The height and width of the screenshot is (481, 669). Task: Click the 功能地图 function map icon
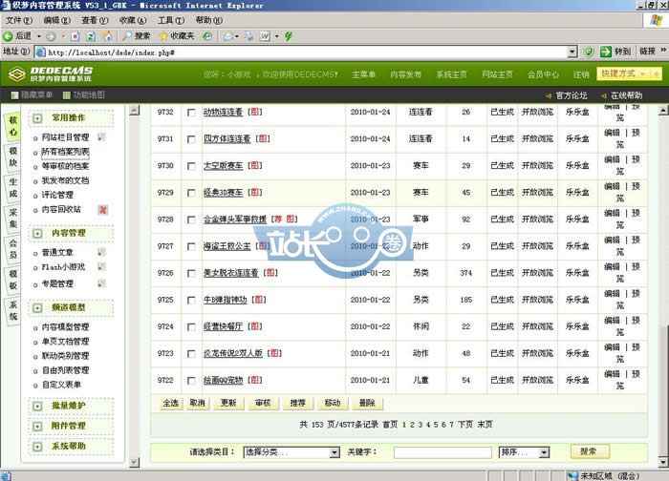tap(67, 95)
